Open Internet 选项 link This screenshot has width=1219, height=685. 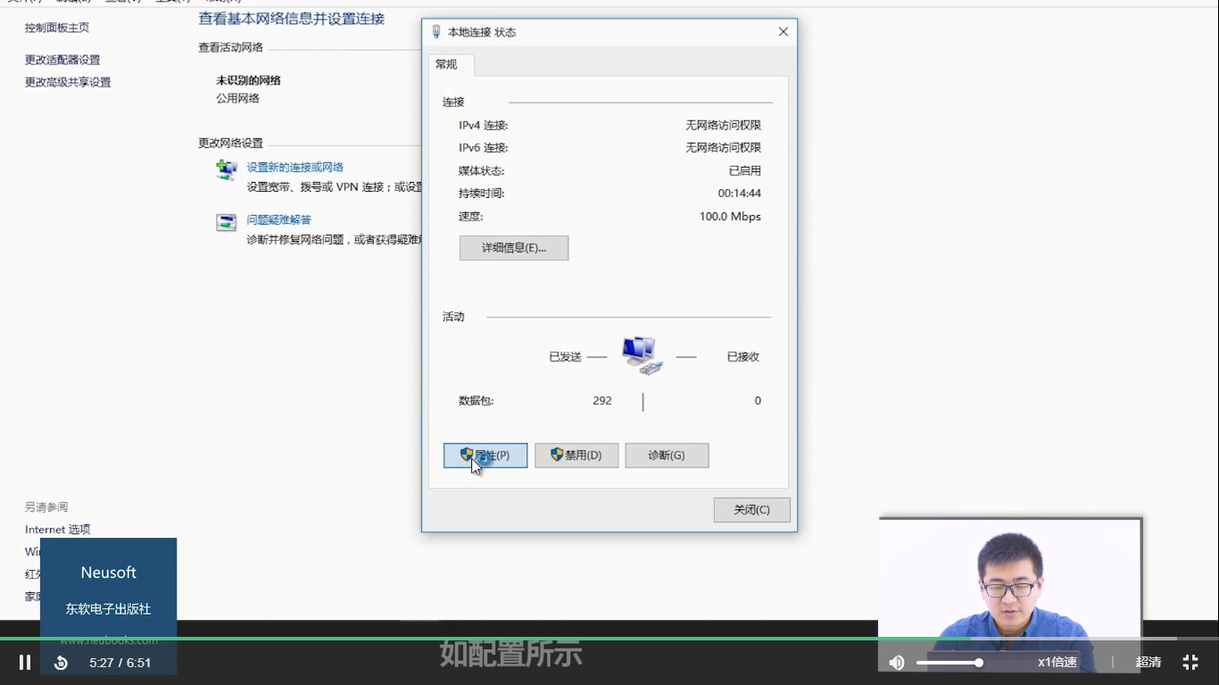pyautogui.click(x=58, y=529)
